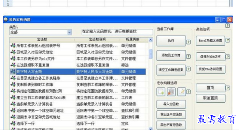Sort by the 所属类别 column header
The image size is (239, 130).
tap(132, 40)
